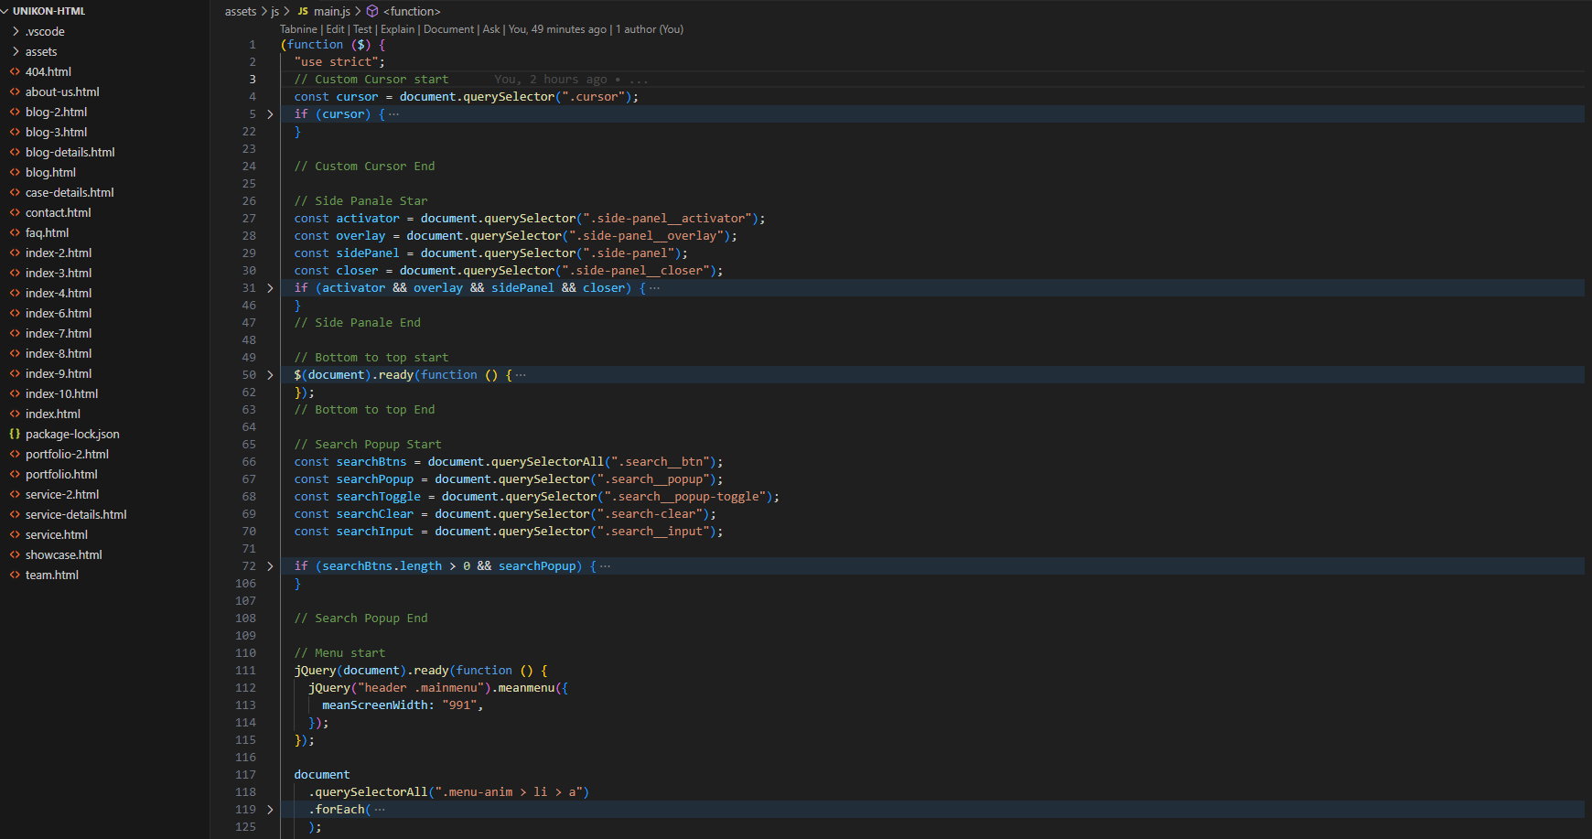Open index.html file
Image resolution: width=1592 pixels, height=839 pixels.
pos(53,414)
